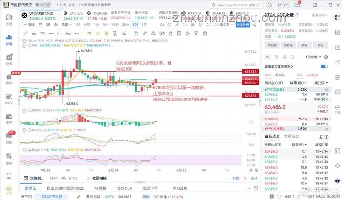Viewport: 342px width, 200px height.
Task: Select the trend line drawing tool
Action: (x=25, y=33)
